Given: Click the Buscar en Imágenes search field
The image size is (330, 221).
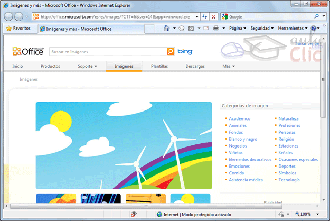Looking at the screenshot, I should (x=107, y=52).
